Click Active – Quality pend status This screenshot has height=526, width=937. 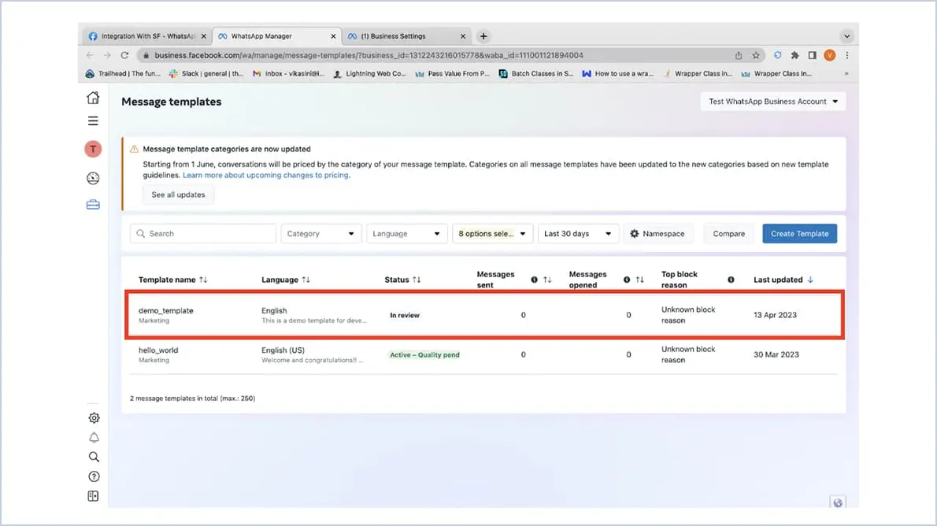[425, 355]
